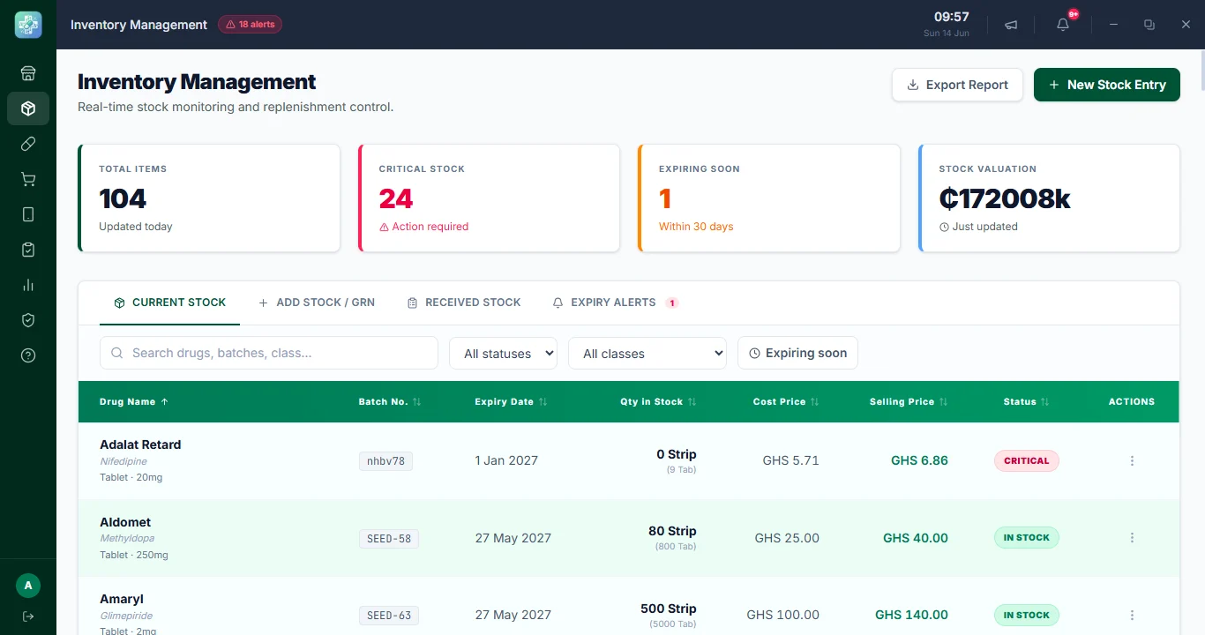Click the New Stock Entry button
The width and height of the screenshot is (1205, 635).
click(x=1107, y=85)
